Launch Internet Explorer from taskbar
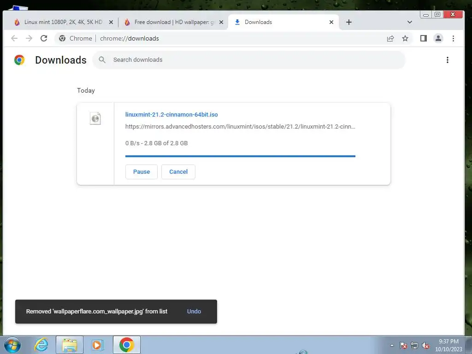 click(x=41, y=345)
